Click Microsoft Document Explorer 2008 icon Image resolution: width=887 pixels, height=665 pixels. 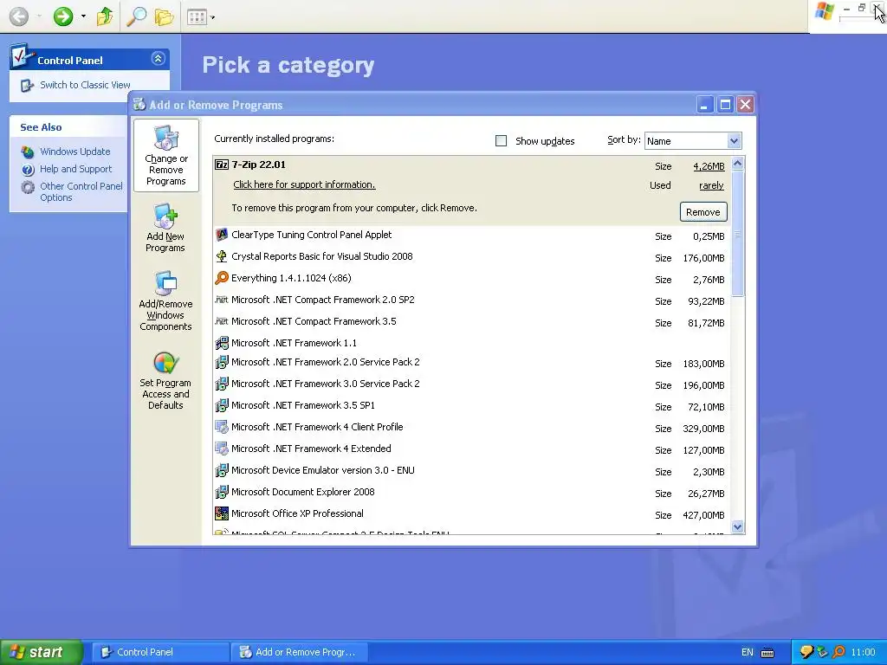tap(222, 492)
